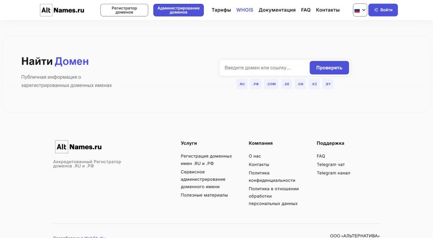Open Telegram чат footer link

click(x=331, y=164)
